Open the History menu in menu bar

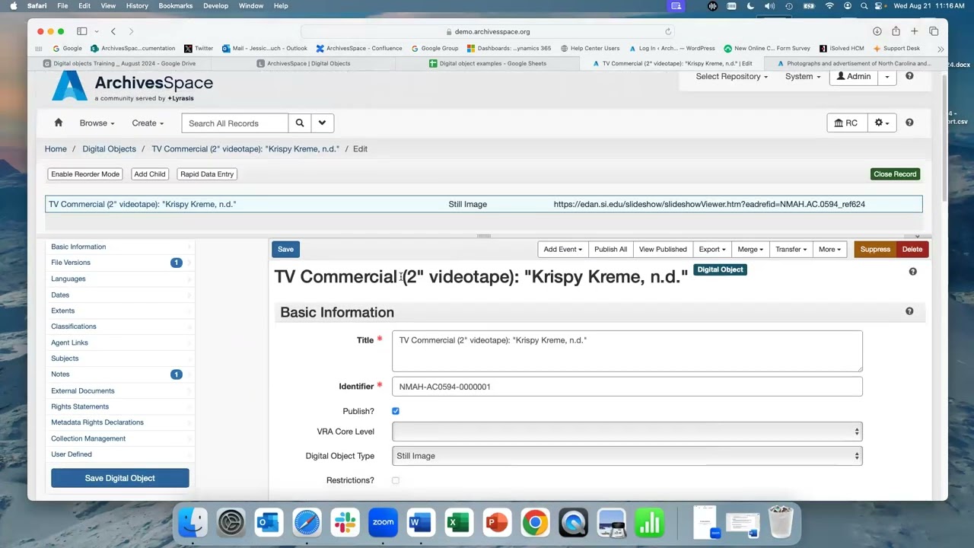pyautogui.click(x=137, y=6)
